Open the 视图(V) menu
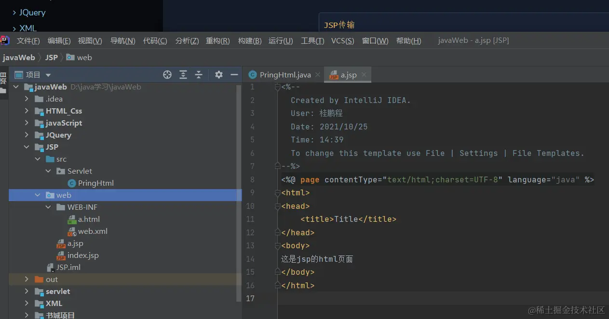The width and height of the screenshot is (609, 319). [90, 40]
